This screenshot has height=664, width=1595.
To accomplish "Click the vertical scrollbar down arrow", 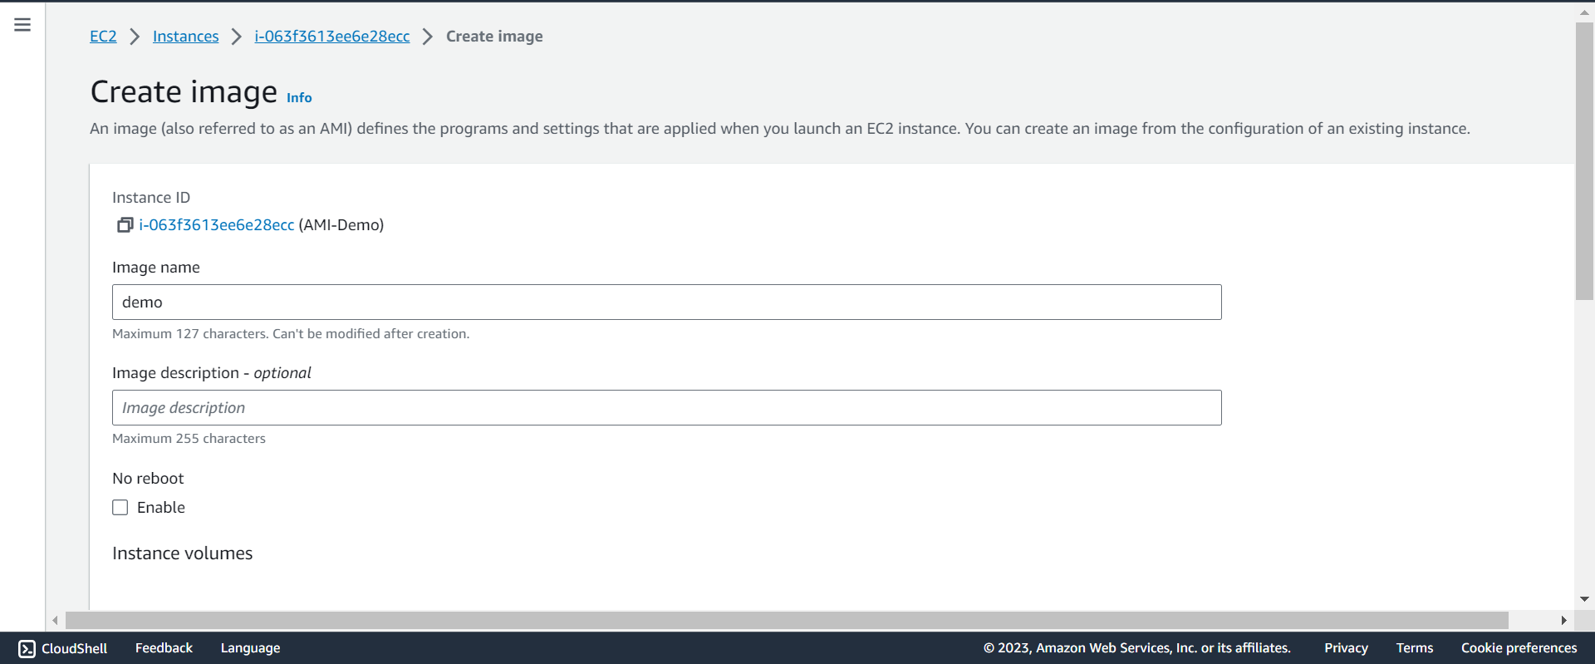I will pos(1584,598).
